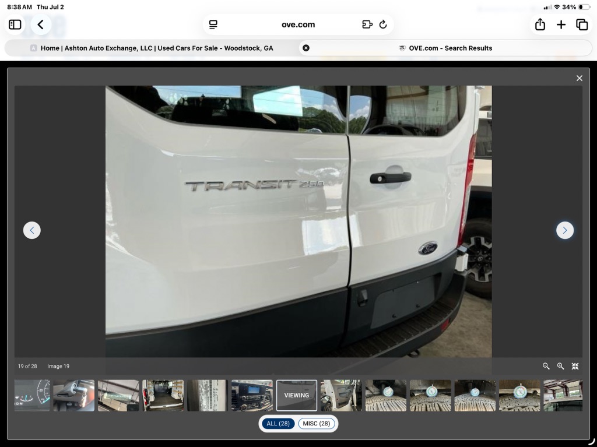Reload the ove.com page

click(x=383, y=24)
